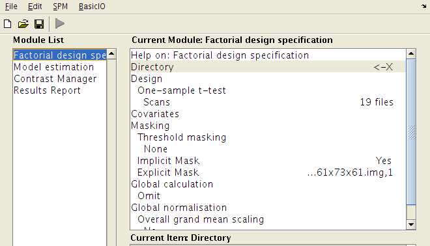430x246 pixels.
Task: Click the up arrow on the module tree scrollbar
Action: tap(411, 54)
